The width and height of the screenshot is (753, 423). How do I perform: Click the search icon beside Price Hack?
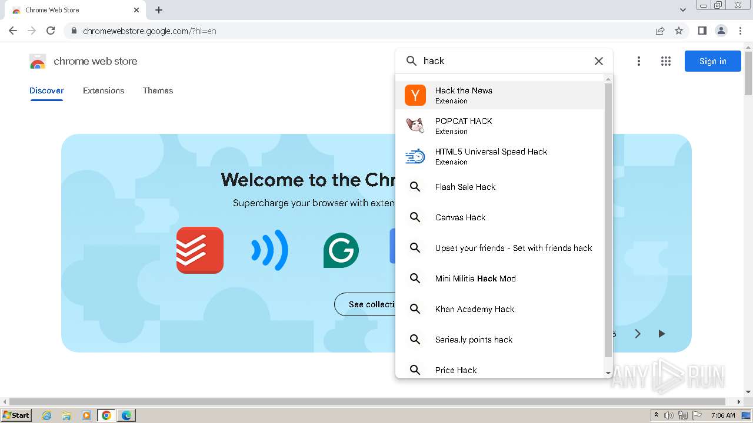[x=415, y=370]
